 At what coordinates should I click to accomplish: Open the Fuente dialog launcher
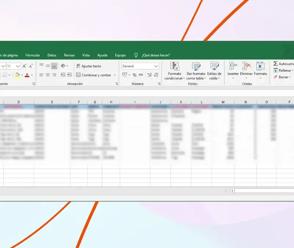34,84
